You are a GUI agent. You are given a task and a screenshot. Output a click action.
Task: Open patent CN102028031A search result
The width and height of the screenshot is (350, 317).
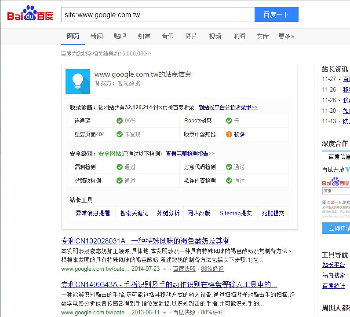pos(145,241)
